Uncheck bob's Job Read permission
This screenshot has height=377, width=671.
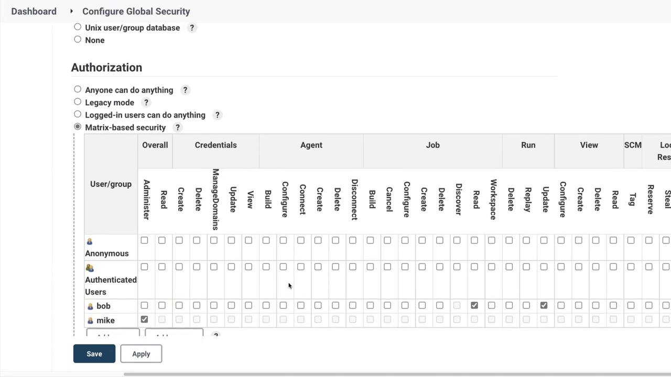[474, 305]
